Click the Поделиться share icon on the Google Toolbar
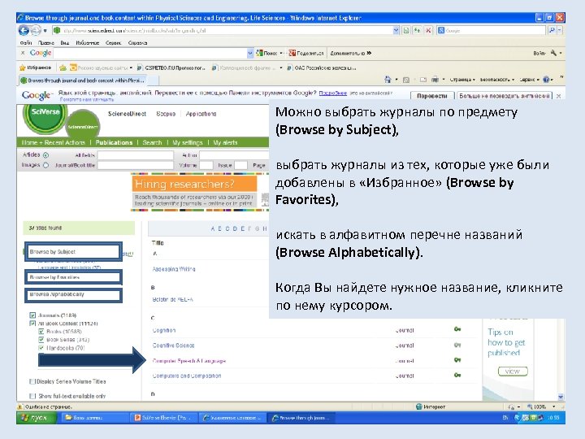 (x=292, y=53)
